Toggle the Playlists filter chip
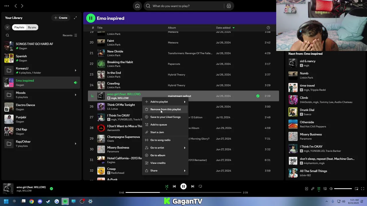Viewport: 367px width, 206px height. [x=19, y=27]
